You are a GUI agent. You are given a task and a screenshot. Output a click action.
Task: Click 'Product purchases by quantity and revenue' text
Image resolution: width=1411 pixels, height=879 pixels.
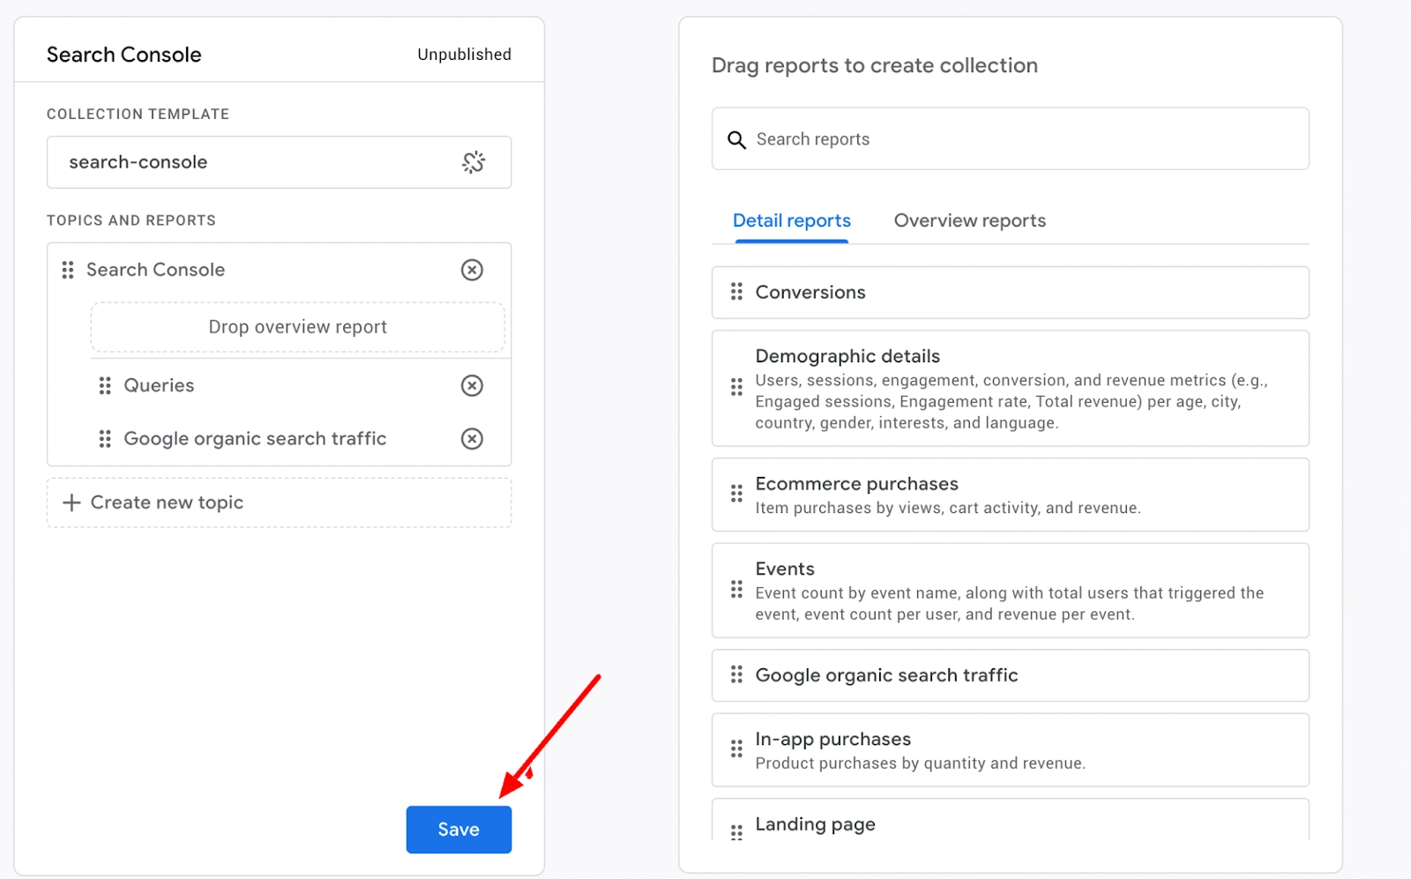click(920, 764)
